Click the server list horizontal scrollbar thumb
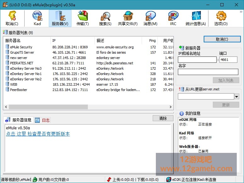This screenshot has width=244, height=183. click(48, 107)
